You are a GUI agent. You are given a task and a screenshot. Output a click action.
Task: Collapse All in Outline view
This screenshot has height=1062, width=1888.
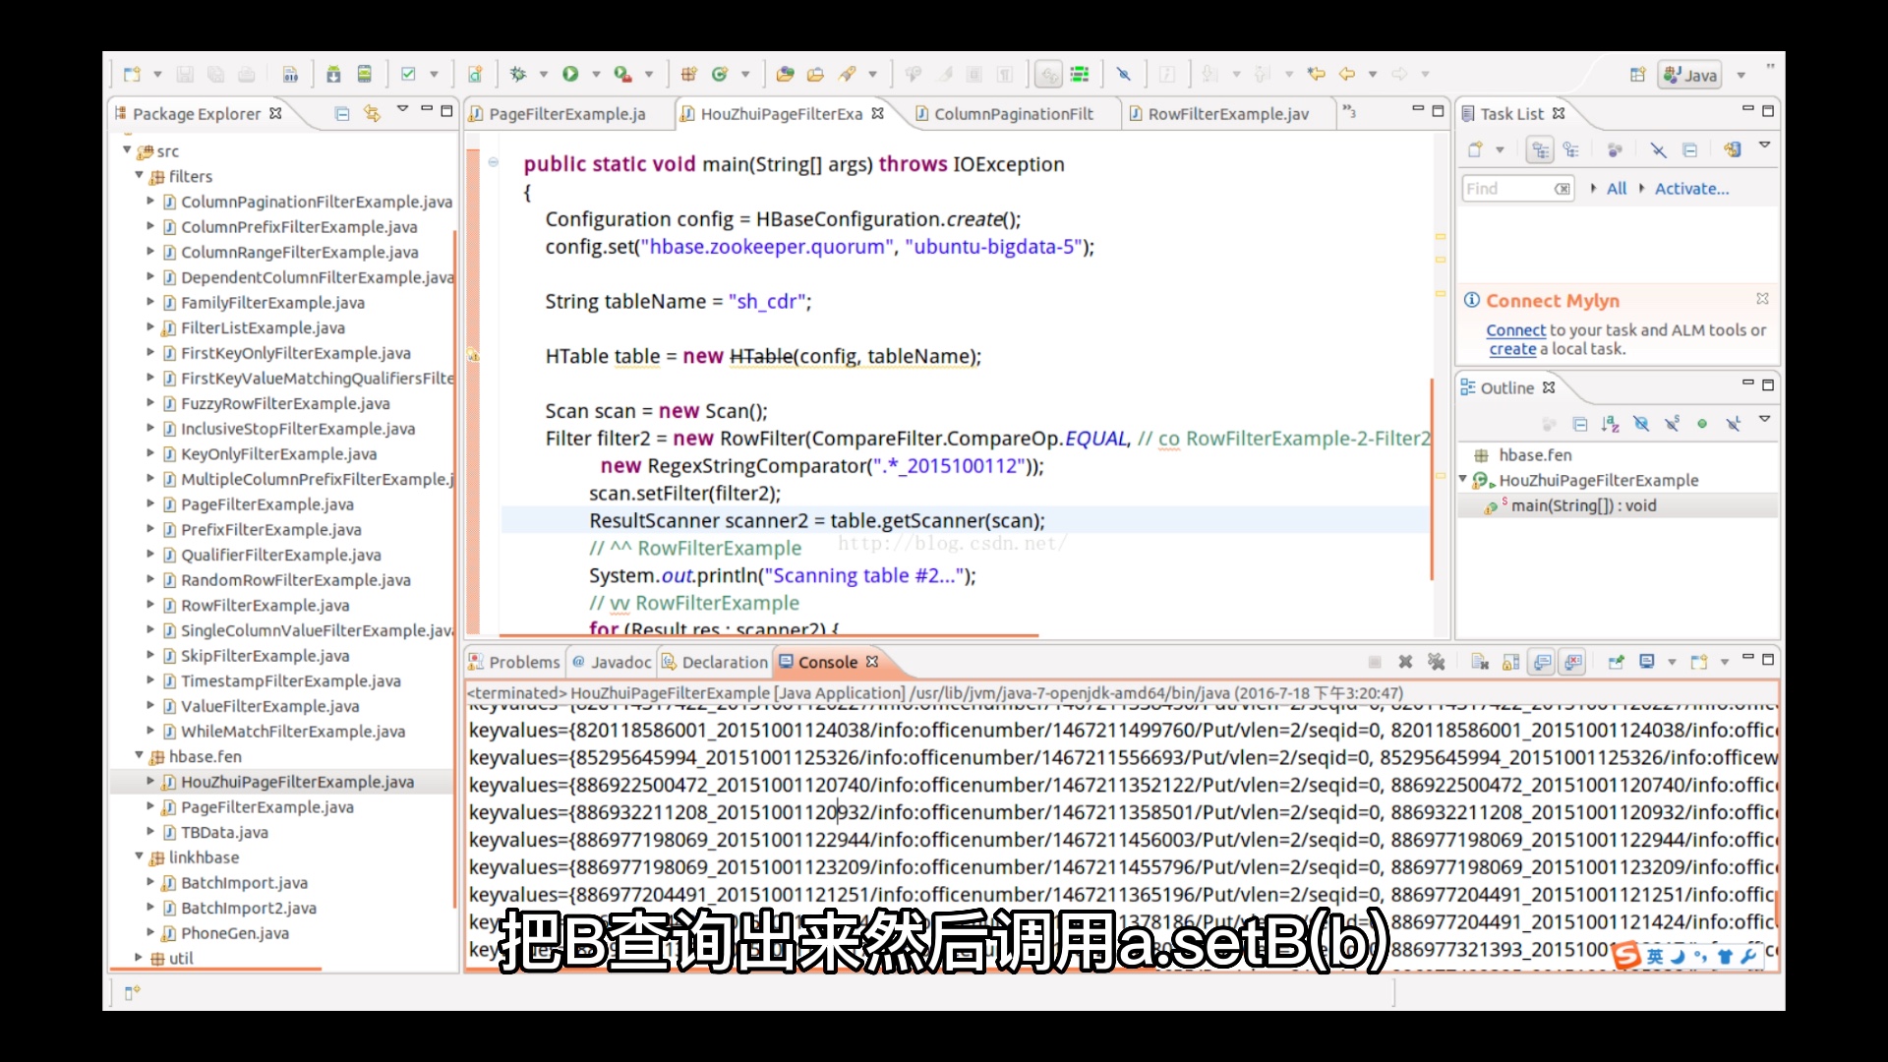pyautogui.click(x=1579, y=424)
